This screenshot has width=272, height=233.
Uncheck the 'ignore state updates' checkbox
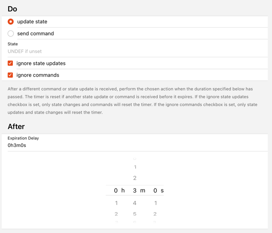click(10, 63)
